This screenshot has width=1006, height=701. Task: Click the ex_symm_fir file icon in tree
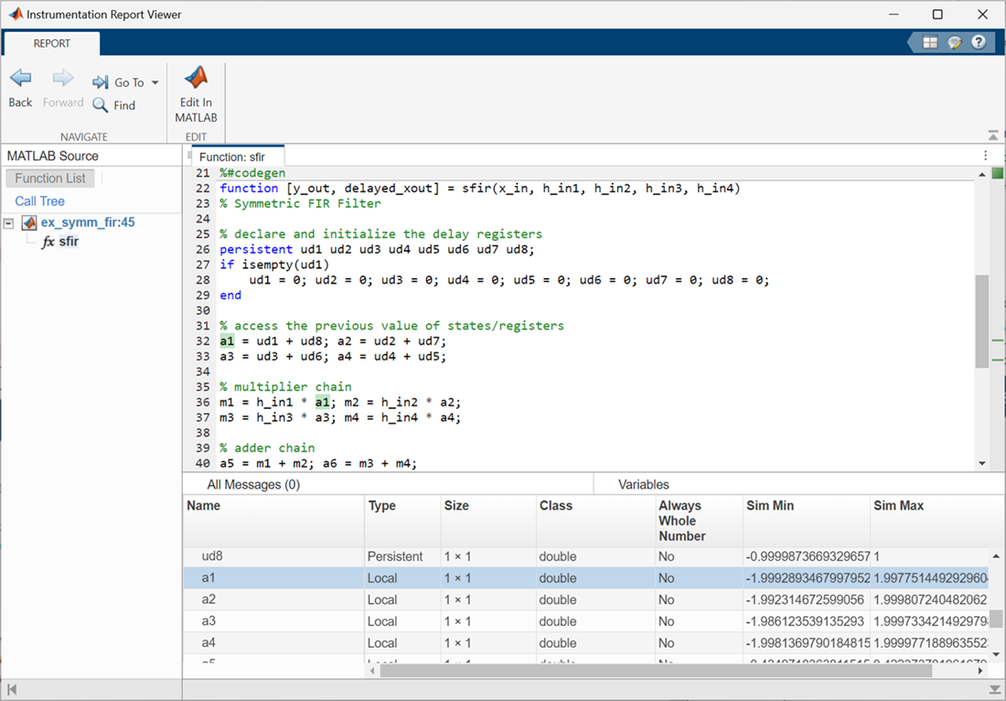[x=29, y=222]
